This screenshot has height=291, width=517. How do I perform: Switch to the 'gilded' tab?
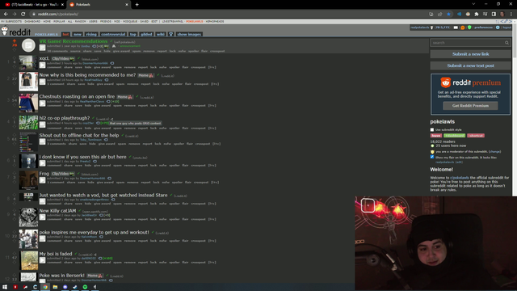(146, 34)
